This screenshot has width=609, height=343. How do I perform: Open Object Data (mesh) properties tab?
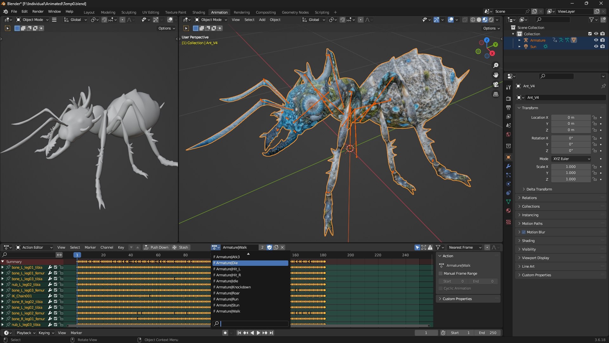click(x=508, y=202)
